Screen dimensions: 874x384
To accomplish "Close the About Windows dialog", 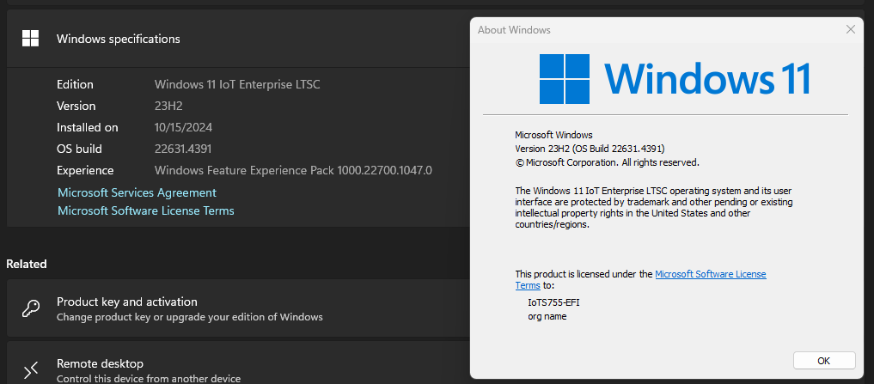I will pos(850,29).
